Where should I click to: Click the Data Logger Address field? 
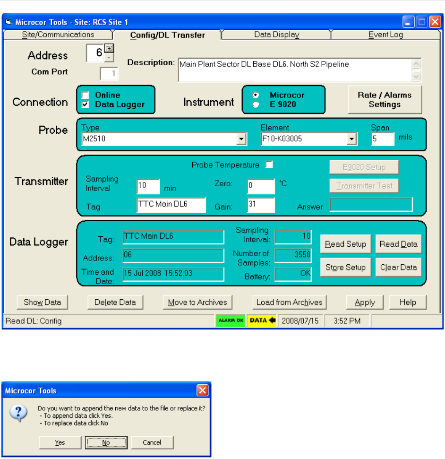(173, 256)
